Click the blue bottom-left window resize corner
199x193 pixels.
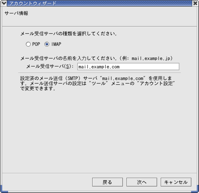(x=4, y=189)
